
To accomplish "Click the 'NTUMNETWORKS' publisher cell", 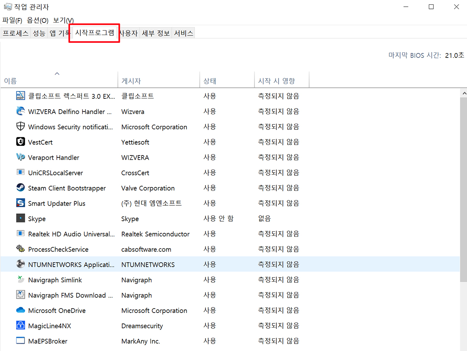I will 148,265.
